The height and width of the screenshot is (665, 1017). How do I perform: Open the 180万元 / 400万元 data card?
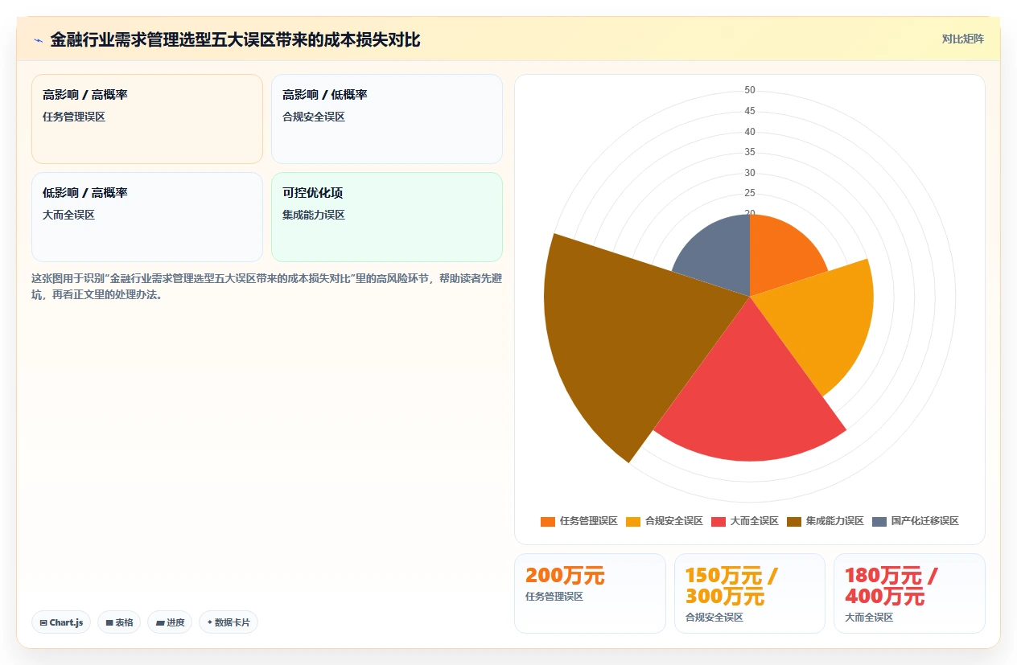point(909,593)
